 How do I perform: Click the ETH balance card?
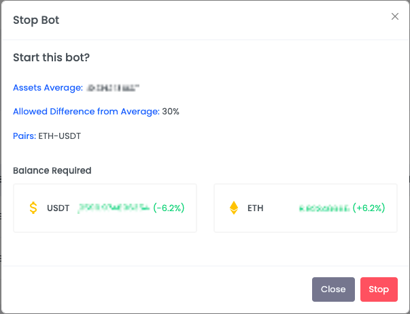pyautogui.click(x=305, y=208)
